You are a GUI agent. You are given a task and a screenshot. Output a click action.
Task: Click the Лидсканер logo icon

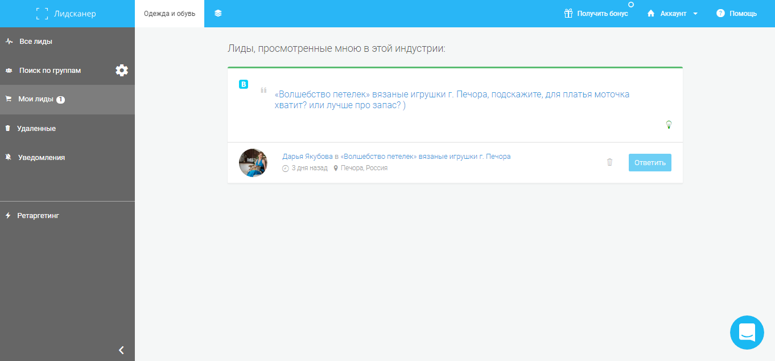42,14
